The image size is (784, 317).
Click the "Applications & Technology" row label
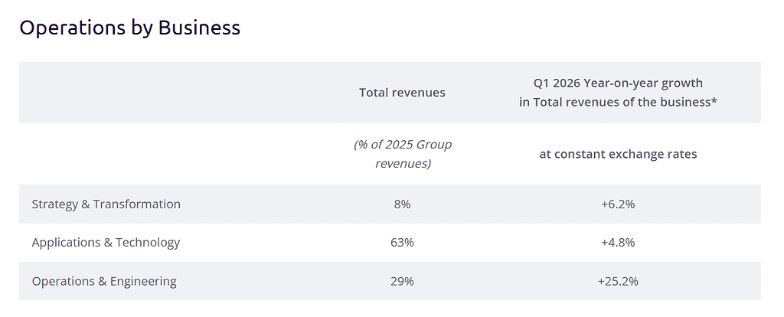click(106, 243)
